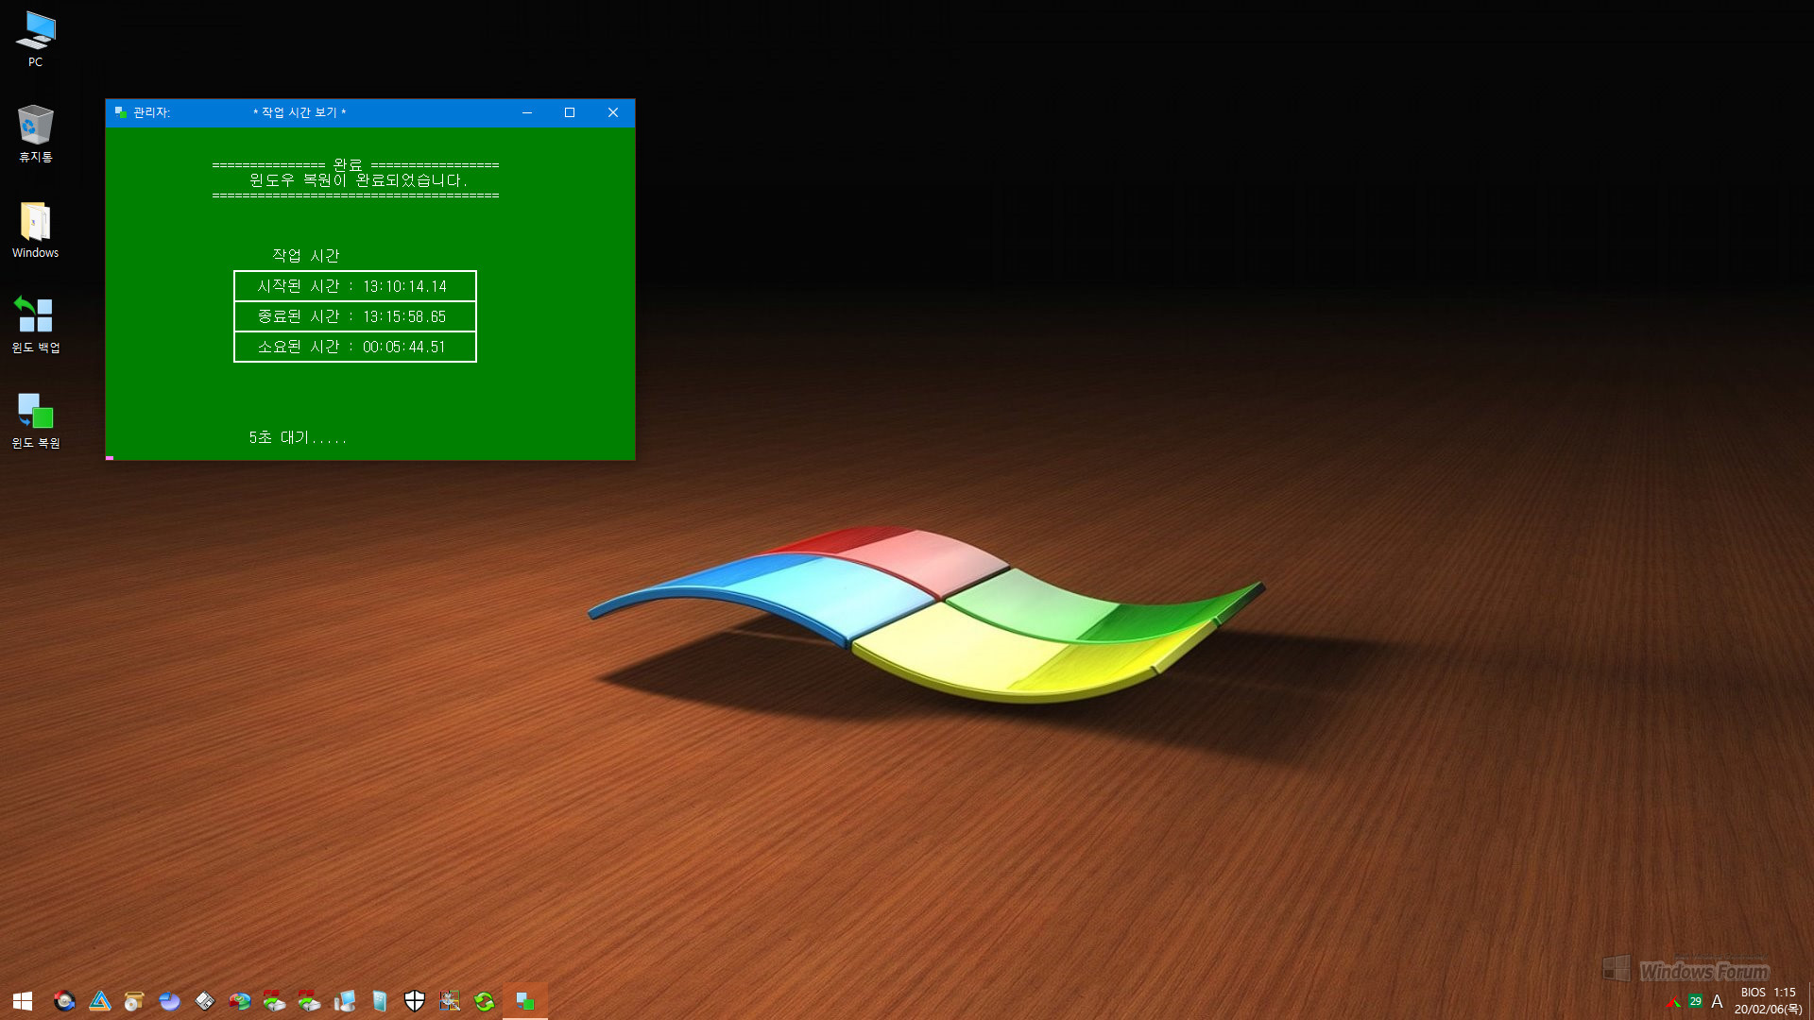Open the PC desktop icon
This screenshot has width=1814, height=1020.
click(x=35, y=39)
